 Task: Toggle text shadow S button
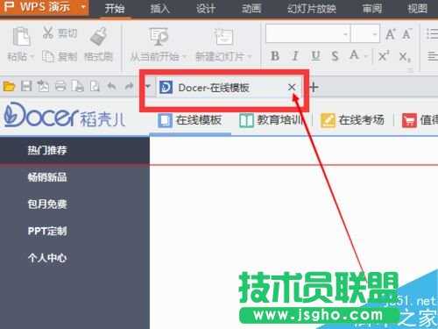[335, 55]
